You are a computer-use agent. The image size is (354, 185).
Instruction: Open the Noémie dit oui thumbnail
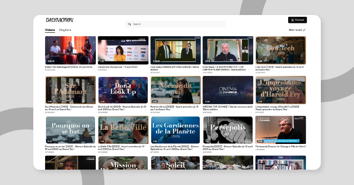tap(175, 90)
